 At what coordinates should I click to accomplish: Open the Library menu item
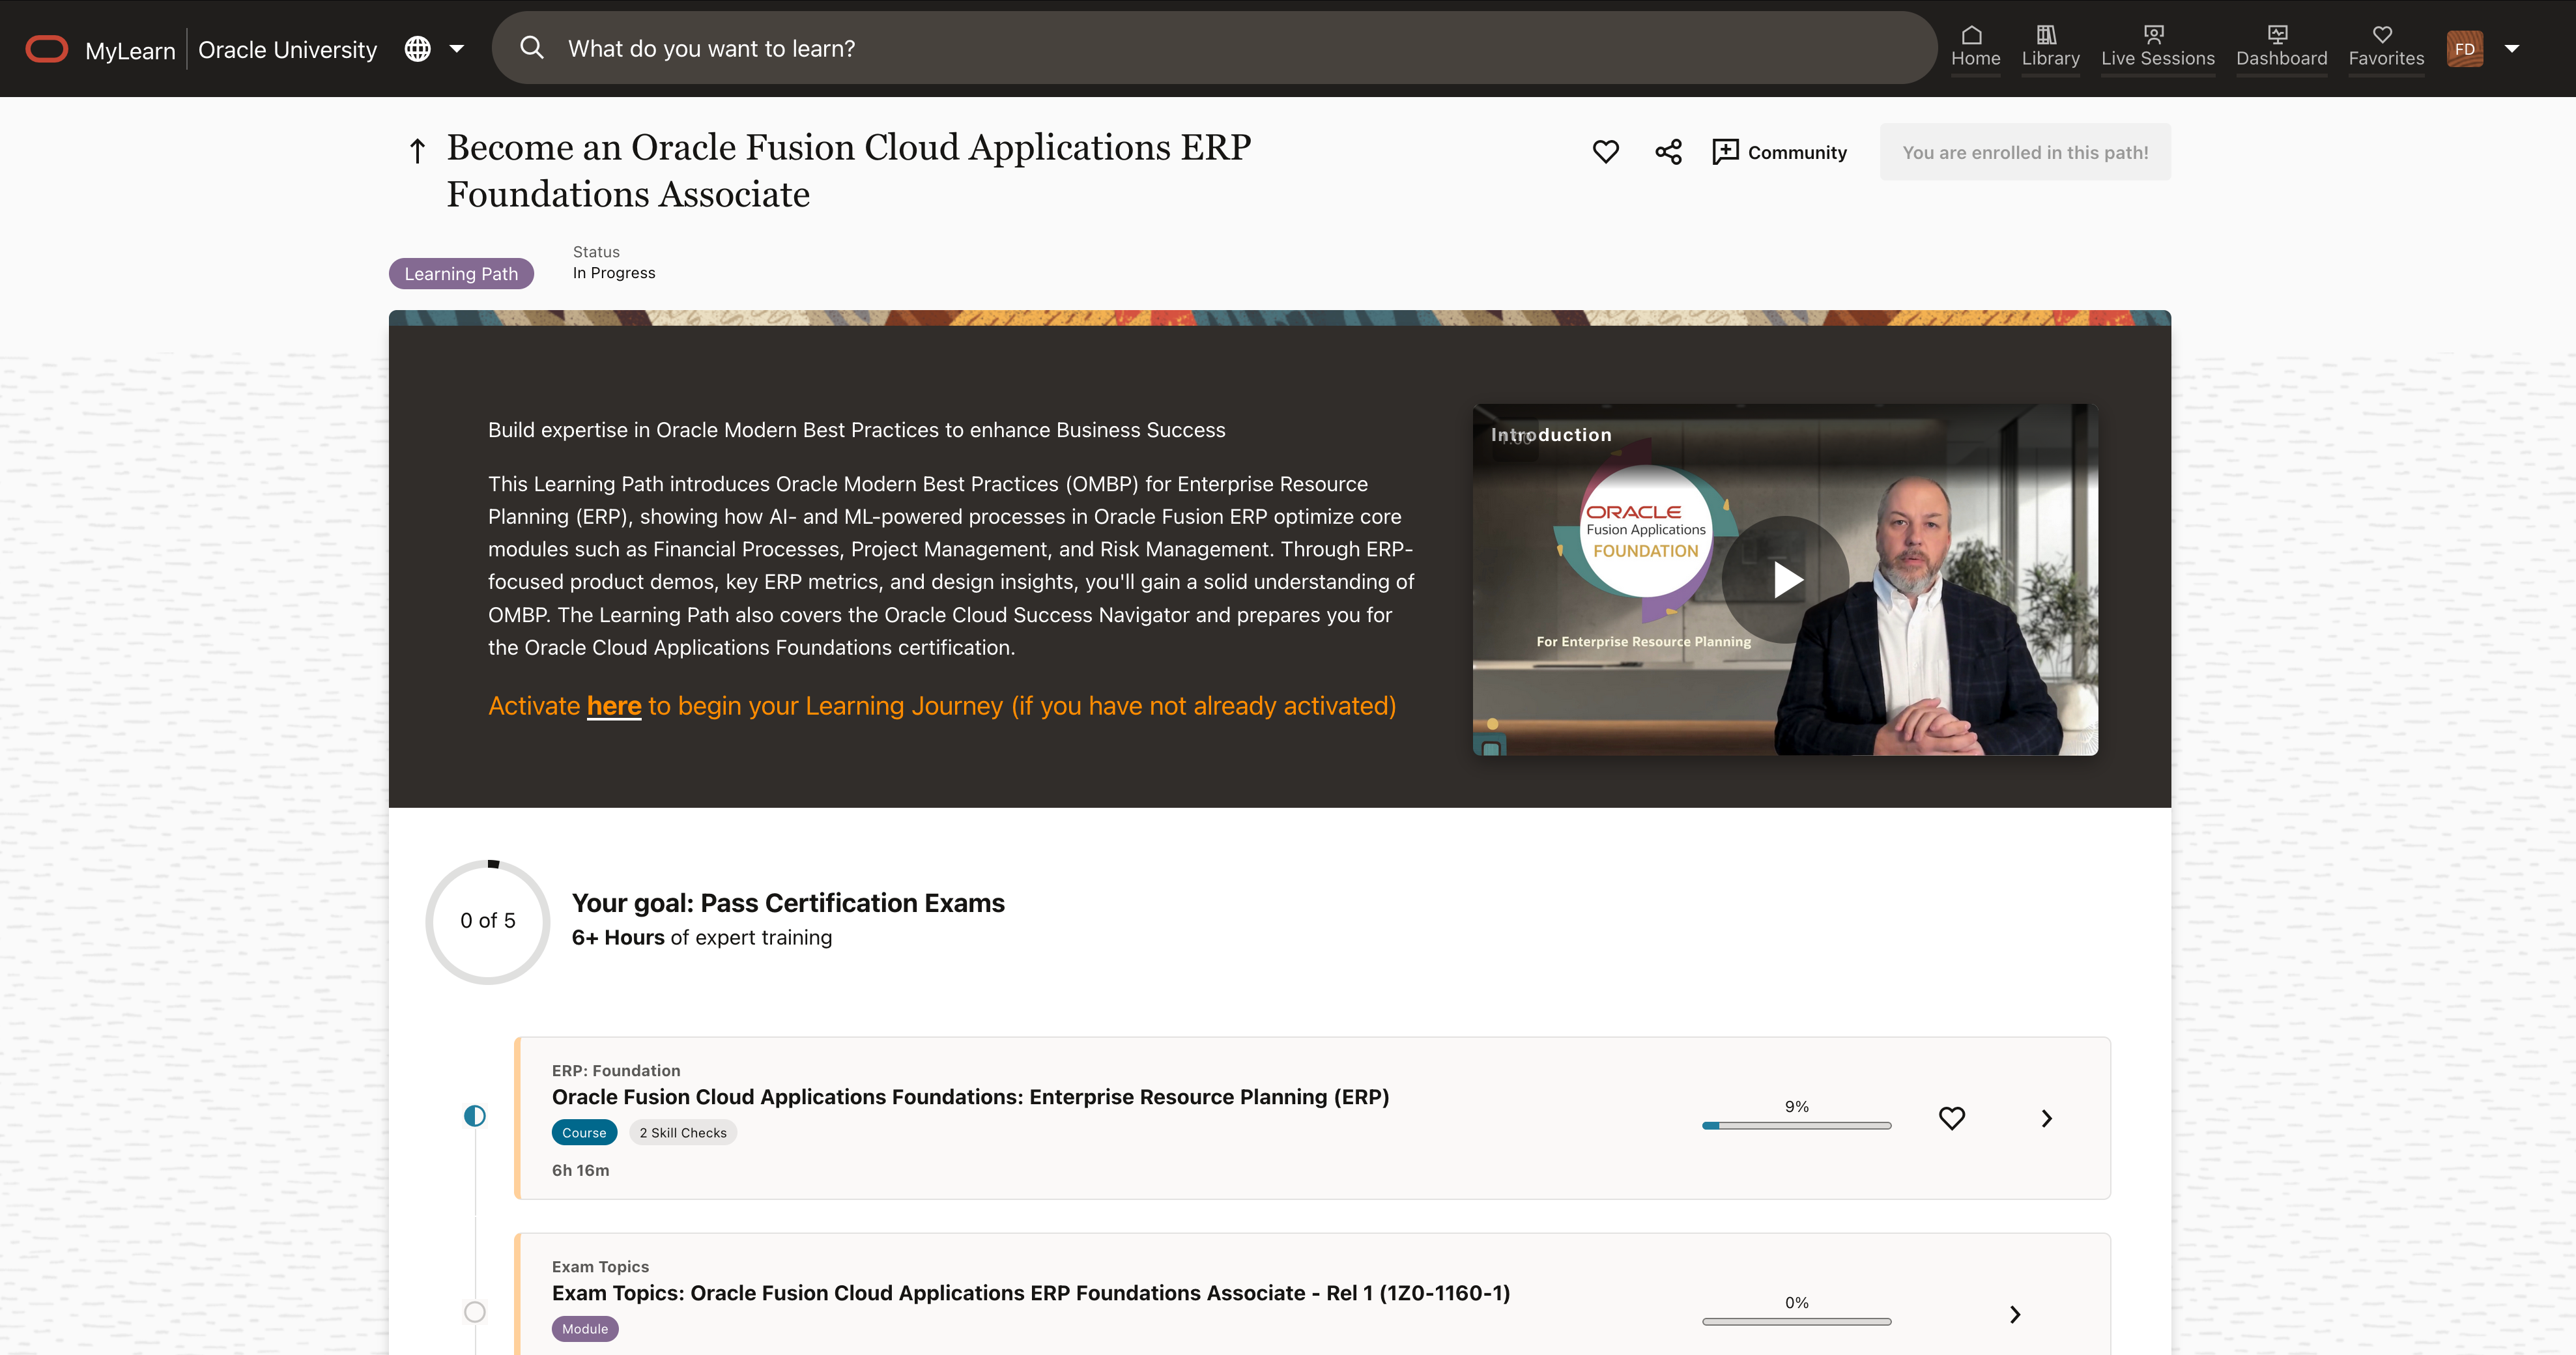point(2050,47)
